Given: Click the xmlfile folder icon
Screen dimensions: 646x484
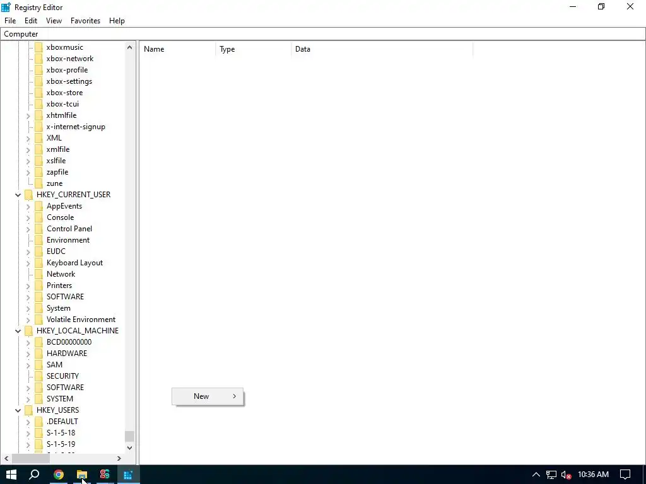Looking at the screenshot, I should pos(38,149).
